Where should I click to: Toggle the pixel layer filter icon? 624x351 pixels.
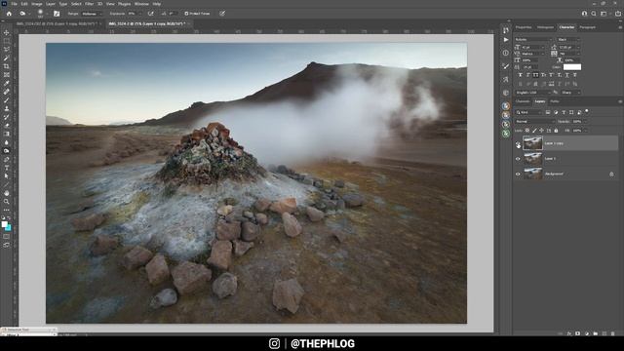coord(548,113)
